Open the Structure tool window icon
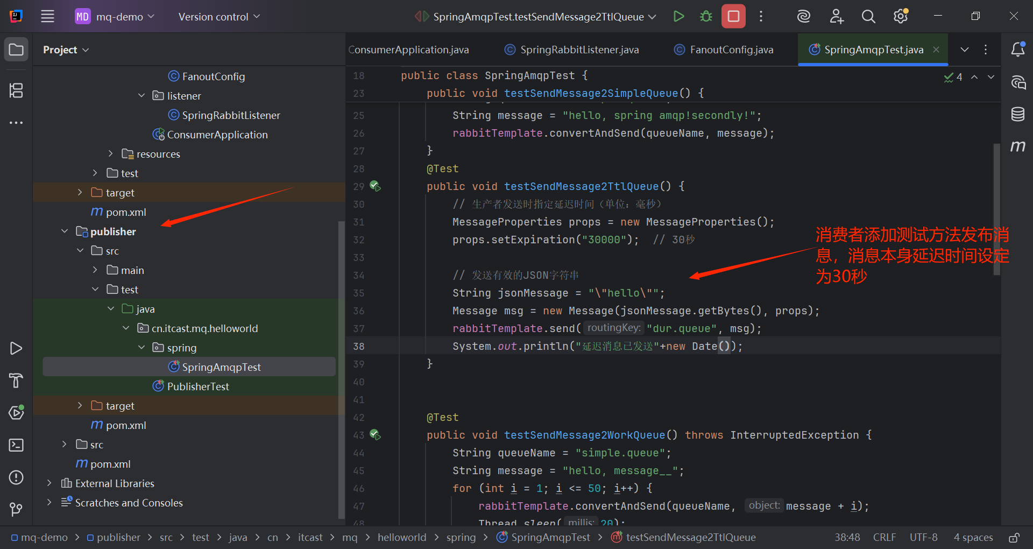Viewport: 1033px width, 549px height. click(x=16, y=90)
